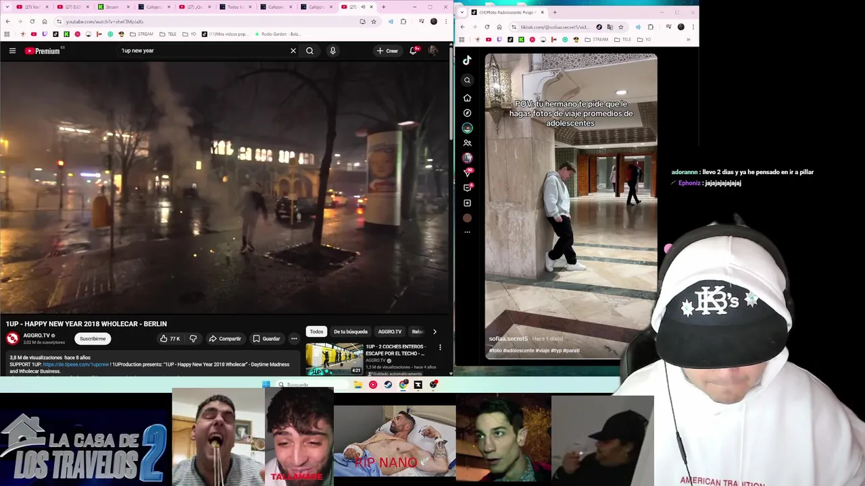Open TikTok activity inbox icon
Screen dimensions: 865x486
pyautogui.click(x=467, y=188)
